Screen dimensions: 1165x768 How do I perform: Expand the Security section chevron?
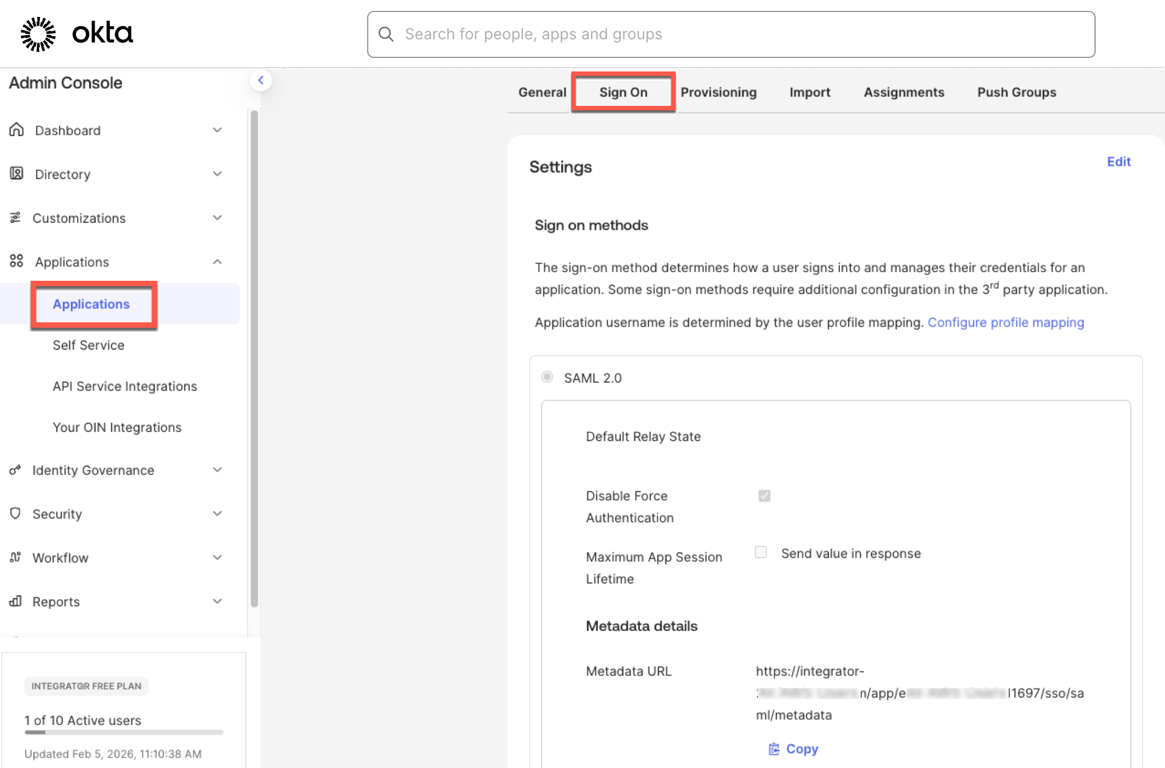(x=217, y=513)
